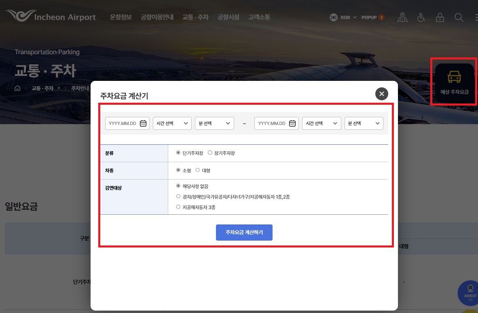Open the first 시간 선택 dropdown

pyautogui.click(x=172, y=123)
